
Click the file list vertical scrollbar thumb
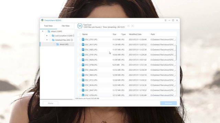tap(176, 52)
